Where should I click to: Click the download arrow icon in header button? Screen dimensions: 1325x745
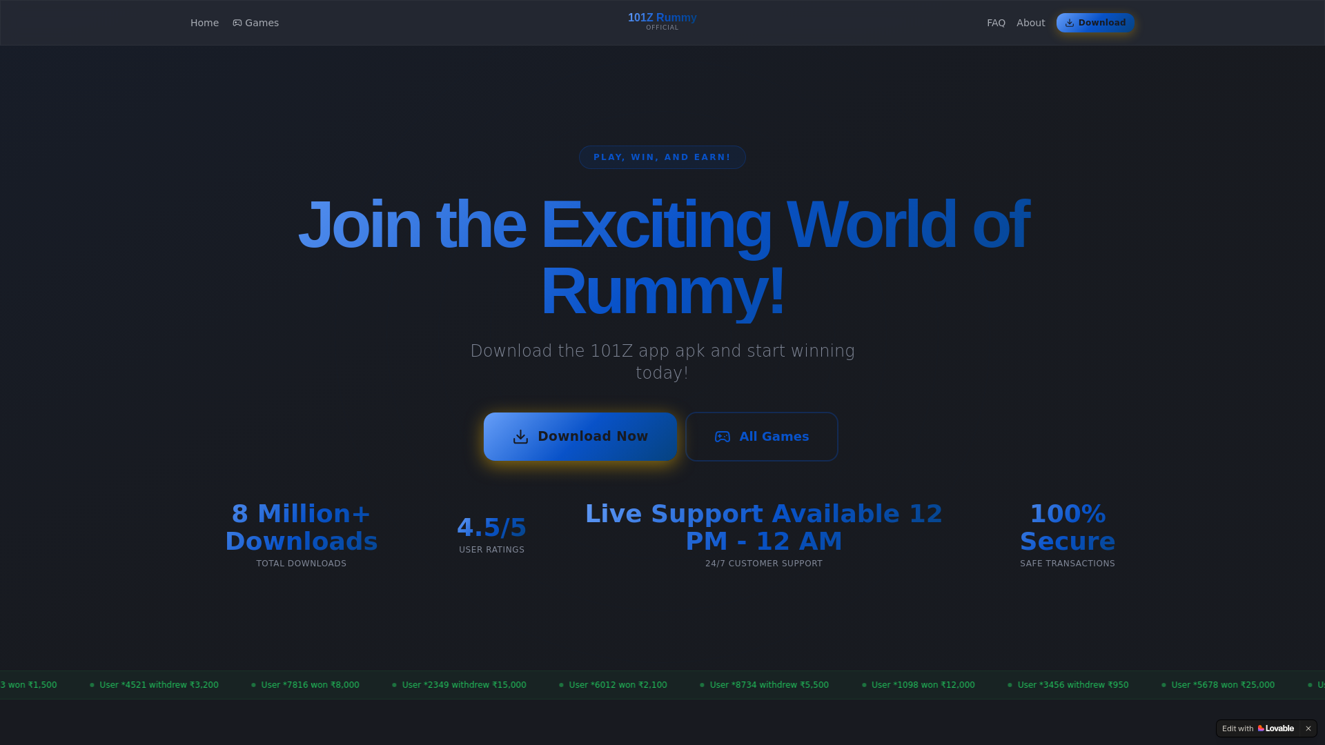click(x=1070, y=23)
